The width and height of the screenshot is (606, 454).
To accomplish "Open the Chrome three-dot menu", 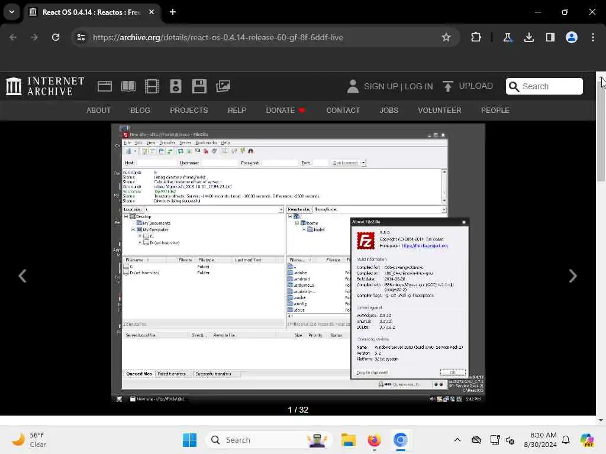I will (593, 37).
